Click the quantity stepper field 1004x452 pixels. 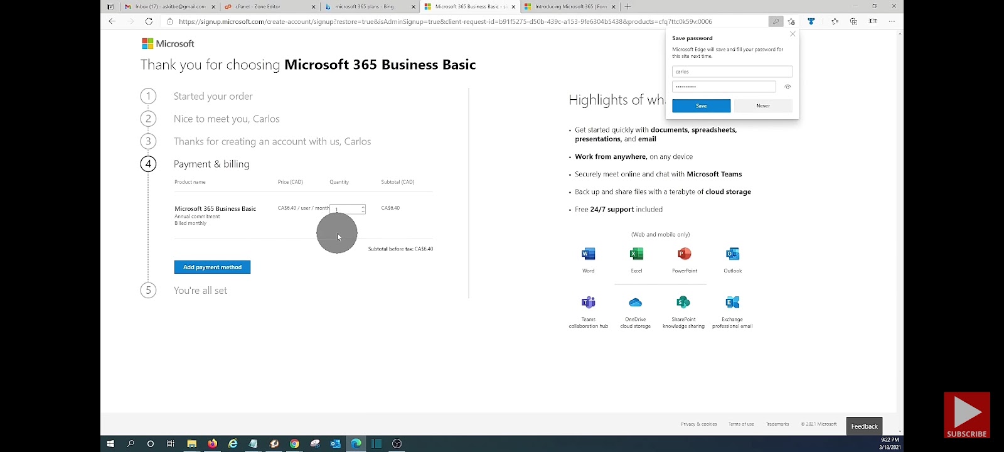pos(348,209)
